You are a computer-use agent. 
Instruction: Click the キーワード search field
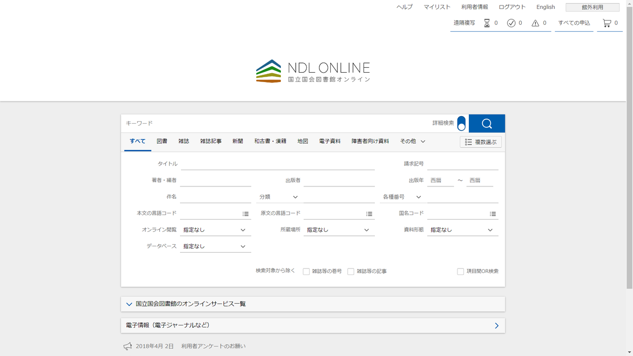(275, 124)
